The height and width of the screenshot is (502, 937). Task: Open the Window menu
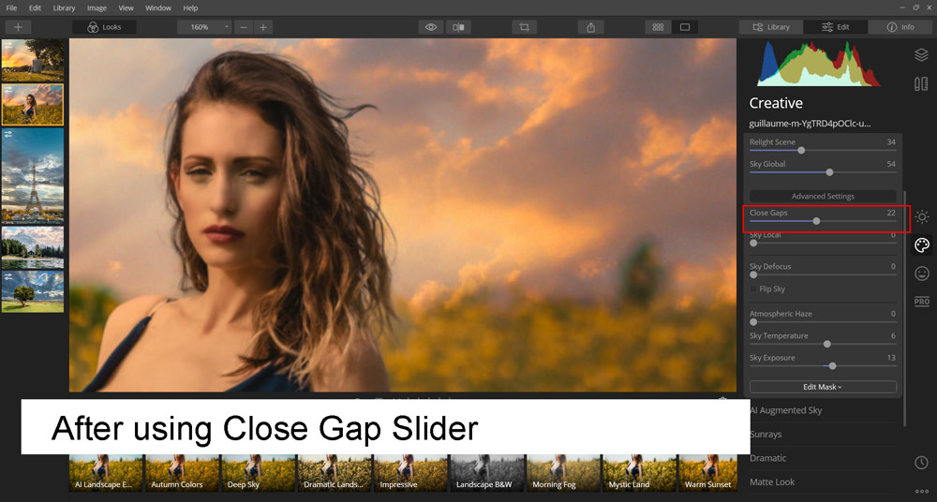(x=158, y=7)
